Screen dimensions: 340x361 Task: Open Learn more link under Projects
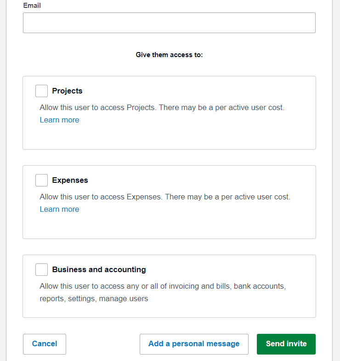[x=60, y=120]
